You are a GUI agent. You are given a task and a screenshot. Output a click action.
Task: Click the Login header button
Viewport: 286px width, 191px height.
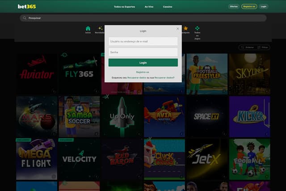pyautogui.click(x=263, y=7)
